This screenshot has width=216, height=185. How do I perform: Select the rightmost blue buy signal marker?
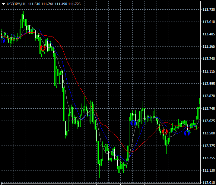[187, 133]
